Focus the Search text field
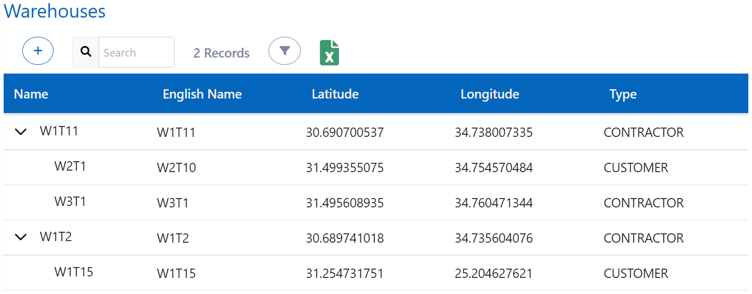Viewport: 752px width, 294px height. (x=136, y=52)
